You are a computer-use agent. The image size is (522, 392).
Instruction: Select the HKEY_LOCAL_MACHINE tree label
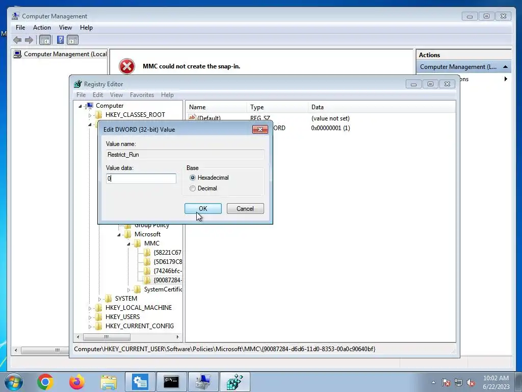[139, 308]
